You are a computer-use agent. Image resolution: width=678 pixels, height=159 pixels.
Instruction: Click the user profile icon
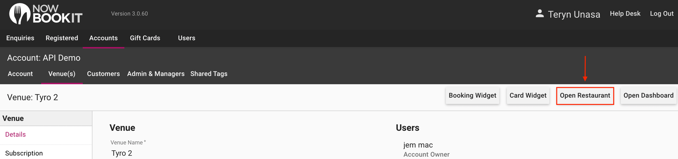(540, 14)
